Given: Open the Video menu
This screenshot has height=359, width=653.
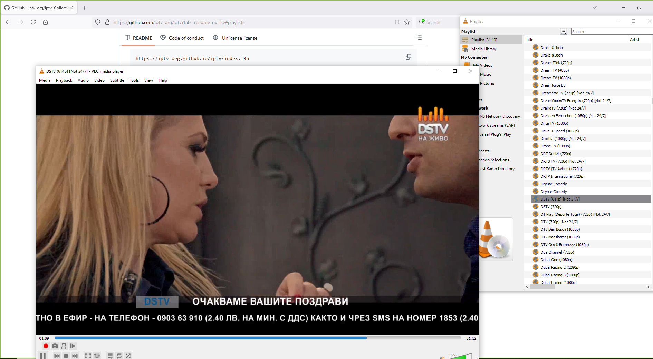Looking at the screenshot, I should click(99, 80).
